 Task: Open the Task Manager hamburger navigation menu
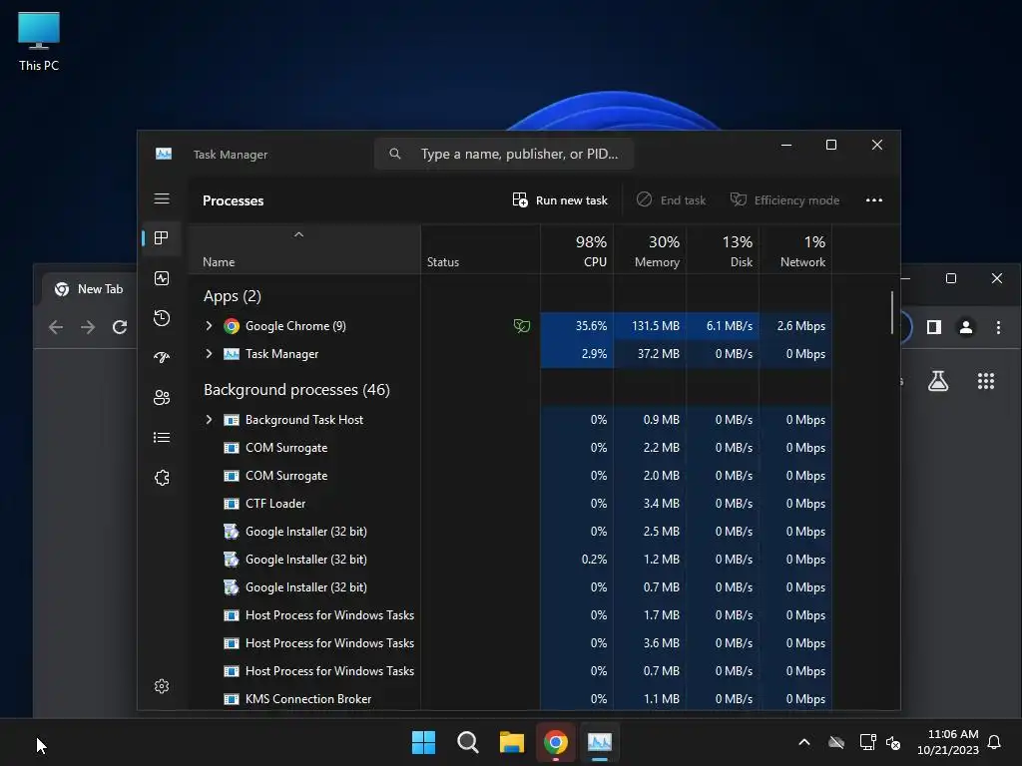click(x=162, y=198)
